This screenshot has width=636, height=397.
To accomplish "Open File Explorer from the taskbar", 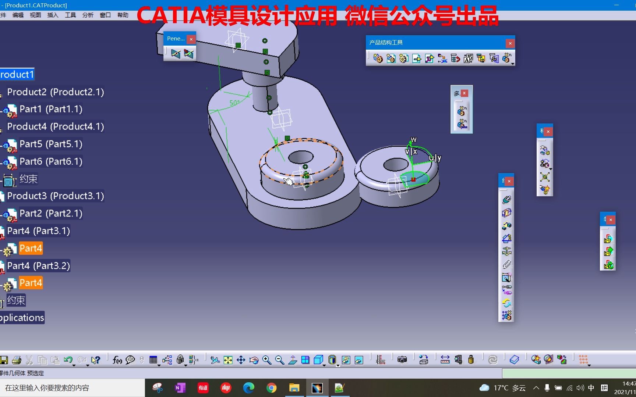I will tap(294, 388).
